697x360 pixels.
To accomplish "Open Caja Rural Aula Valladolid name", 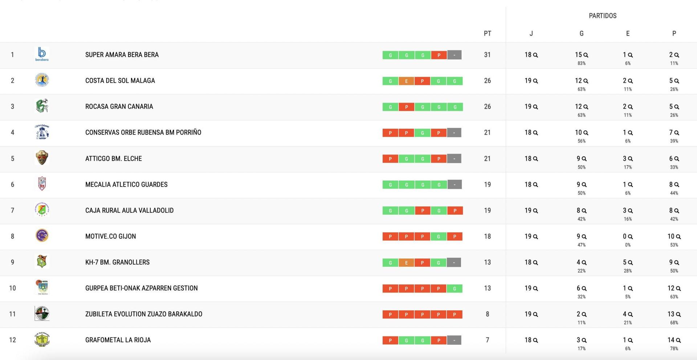I will tap(129, 210).
